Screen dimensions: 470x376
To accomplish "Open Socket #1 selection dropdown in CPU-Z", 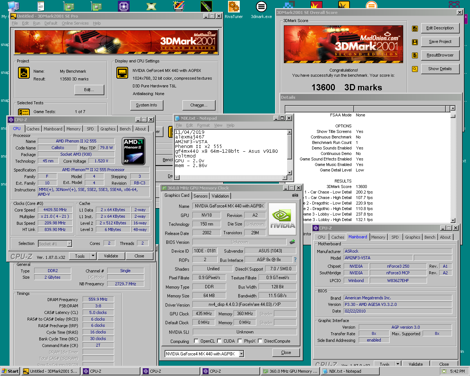I will tap(69, 243).
